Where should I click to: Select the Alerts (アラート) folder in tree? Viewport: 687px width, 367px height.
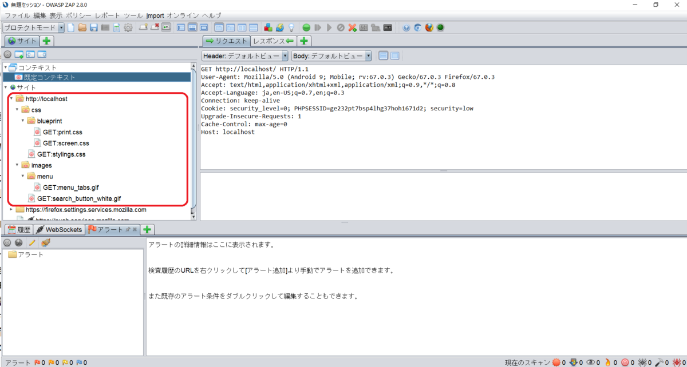pos(26,254)
